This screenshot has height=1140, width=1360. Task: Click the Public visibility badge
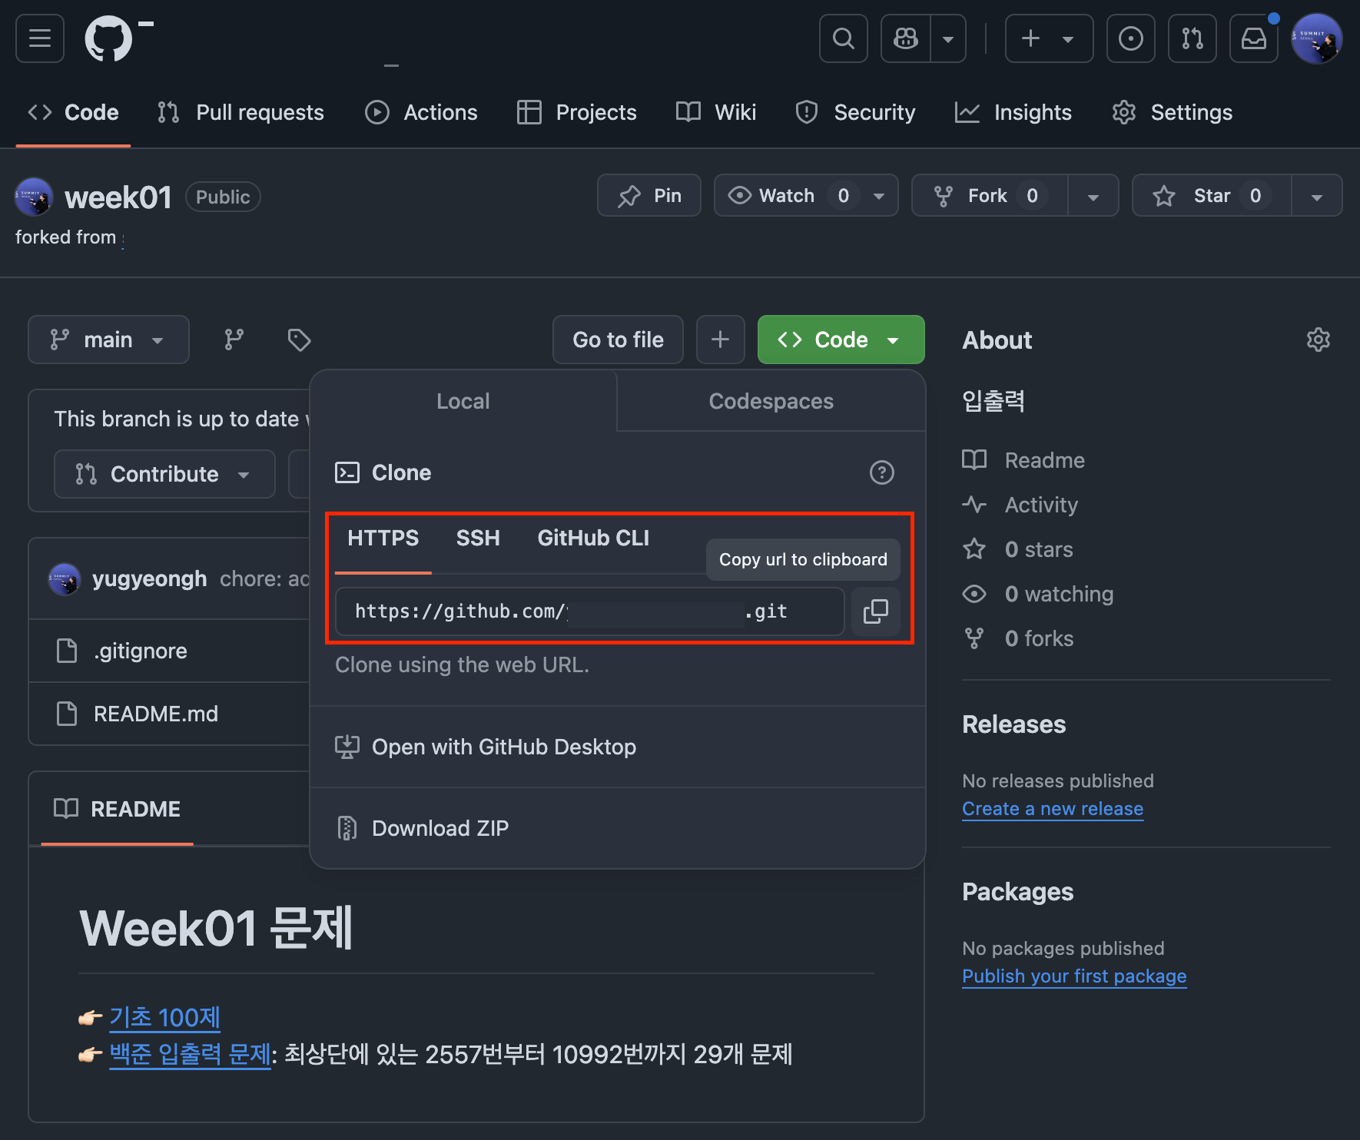pos(223,197)
